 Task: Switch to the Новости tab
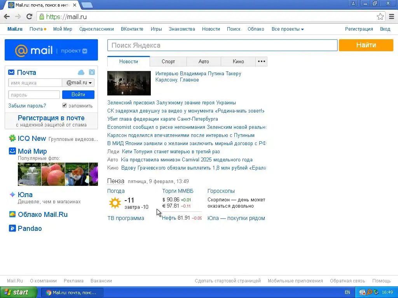click(x=128, y=61)
